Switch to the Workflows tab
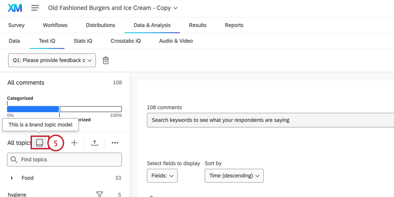This screenshot has width=394, height=197. (x=55, y=25)
